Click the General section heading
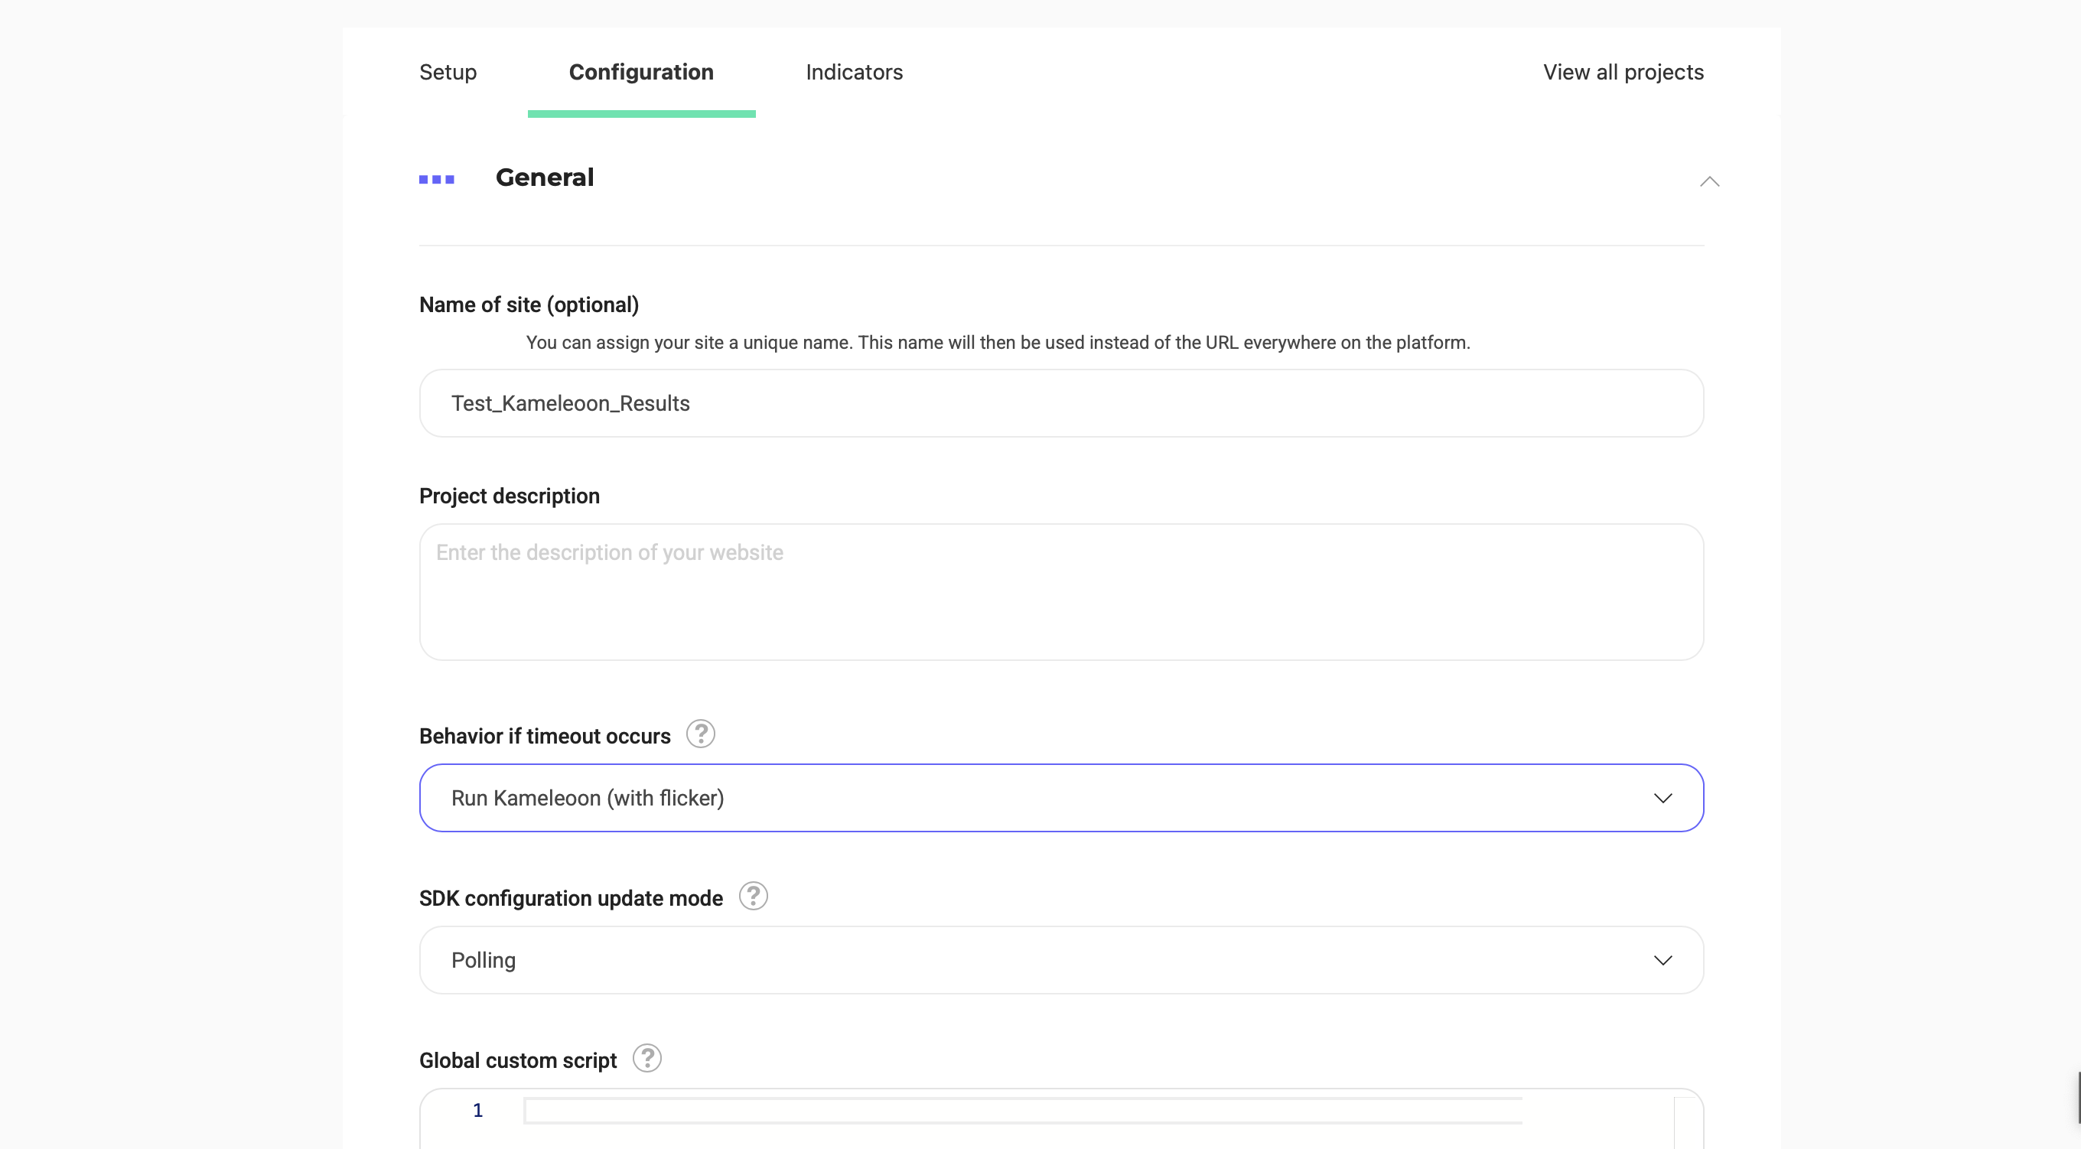Screen dimensions: 2081x1149 point(545,177)
